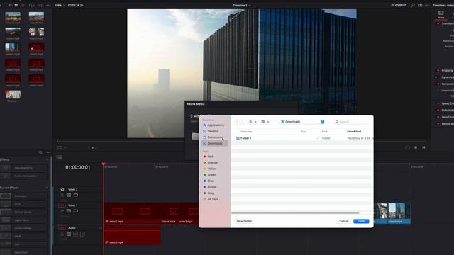
Task: Click the effects panel search icon
Action: click(x=40, y=152)
